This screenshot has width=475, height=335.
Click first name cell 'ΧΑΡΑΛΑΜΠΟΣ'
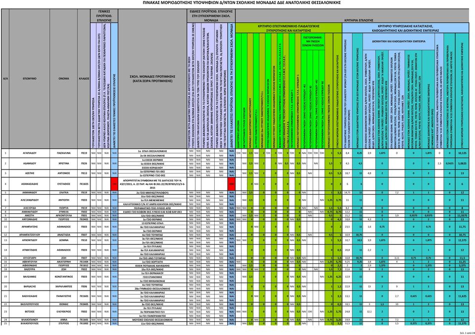click(x=64, y=286)
